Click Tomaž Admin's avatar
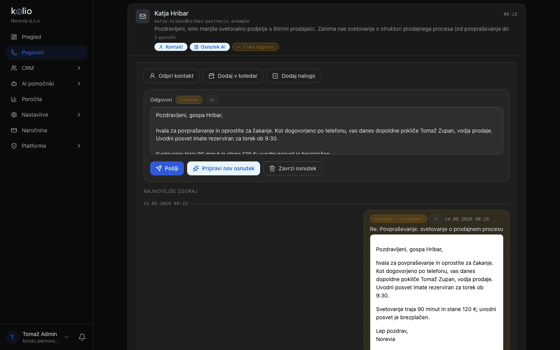 (x=12, y=337)
